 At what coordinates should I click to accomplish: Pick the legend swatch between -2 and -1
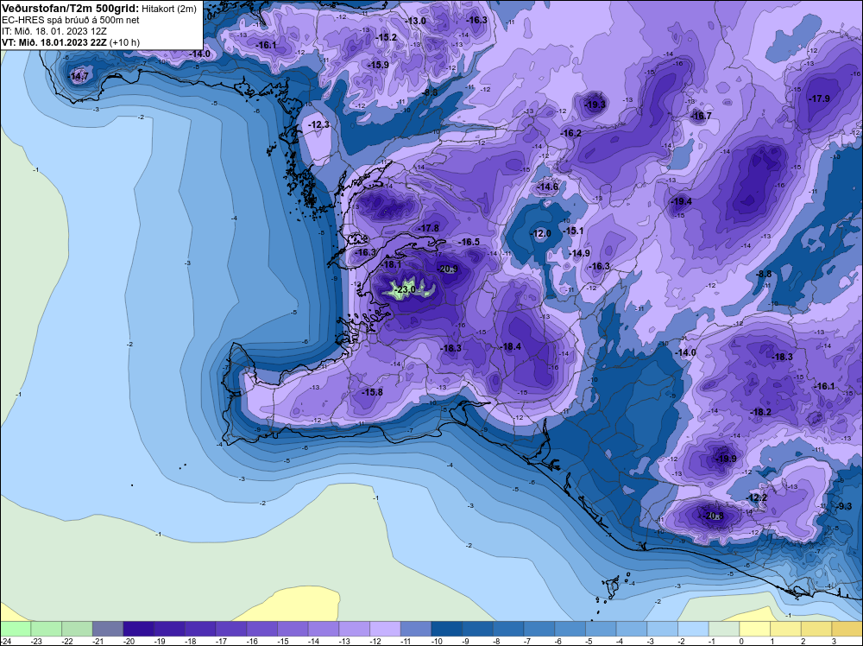click(x=694, y=629)
